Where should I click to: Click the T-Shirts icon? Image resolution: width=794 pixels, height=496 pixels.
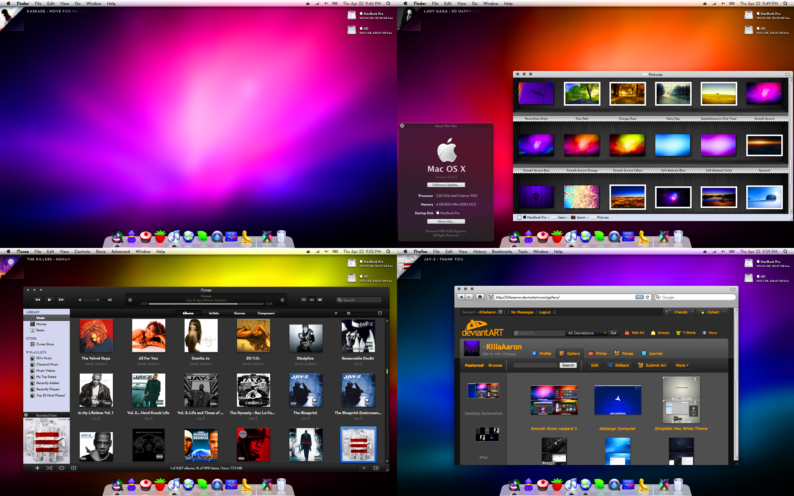pos(678,333)
